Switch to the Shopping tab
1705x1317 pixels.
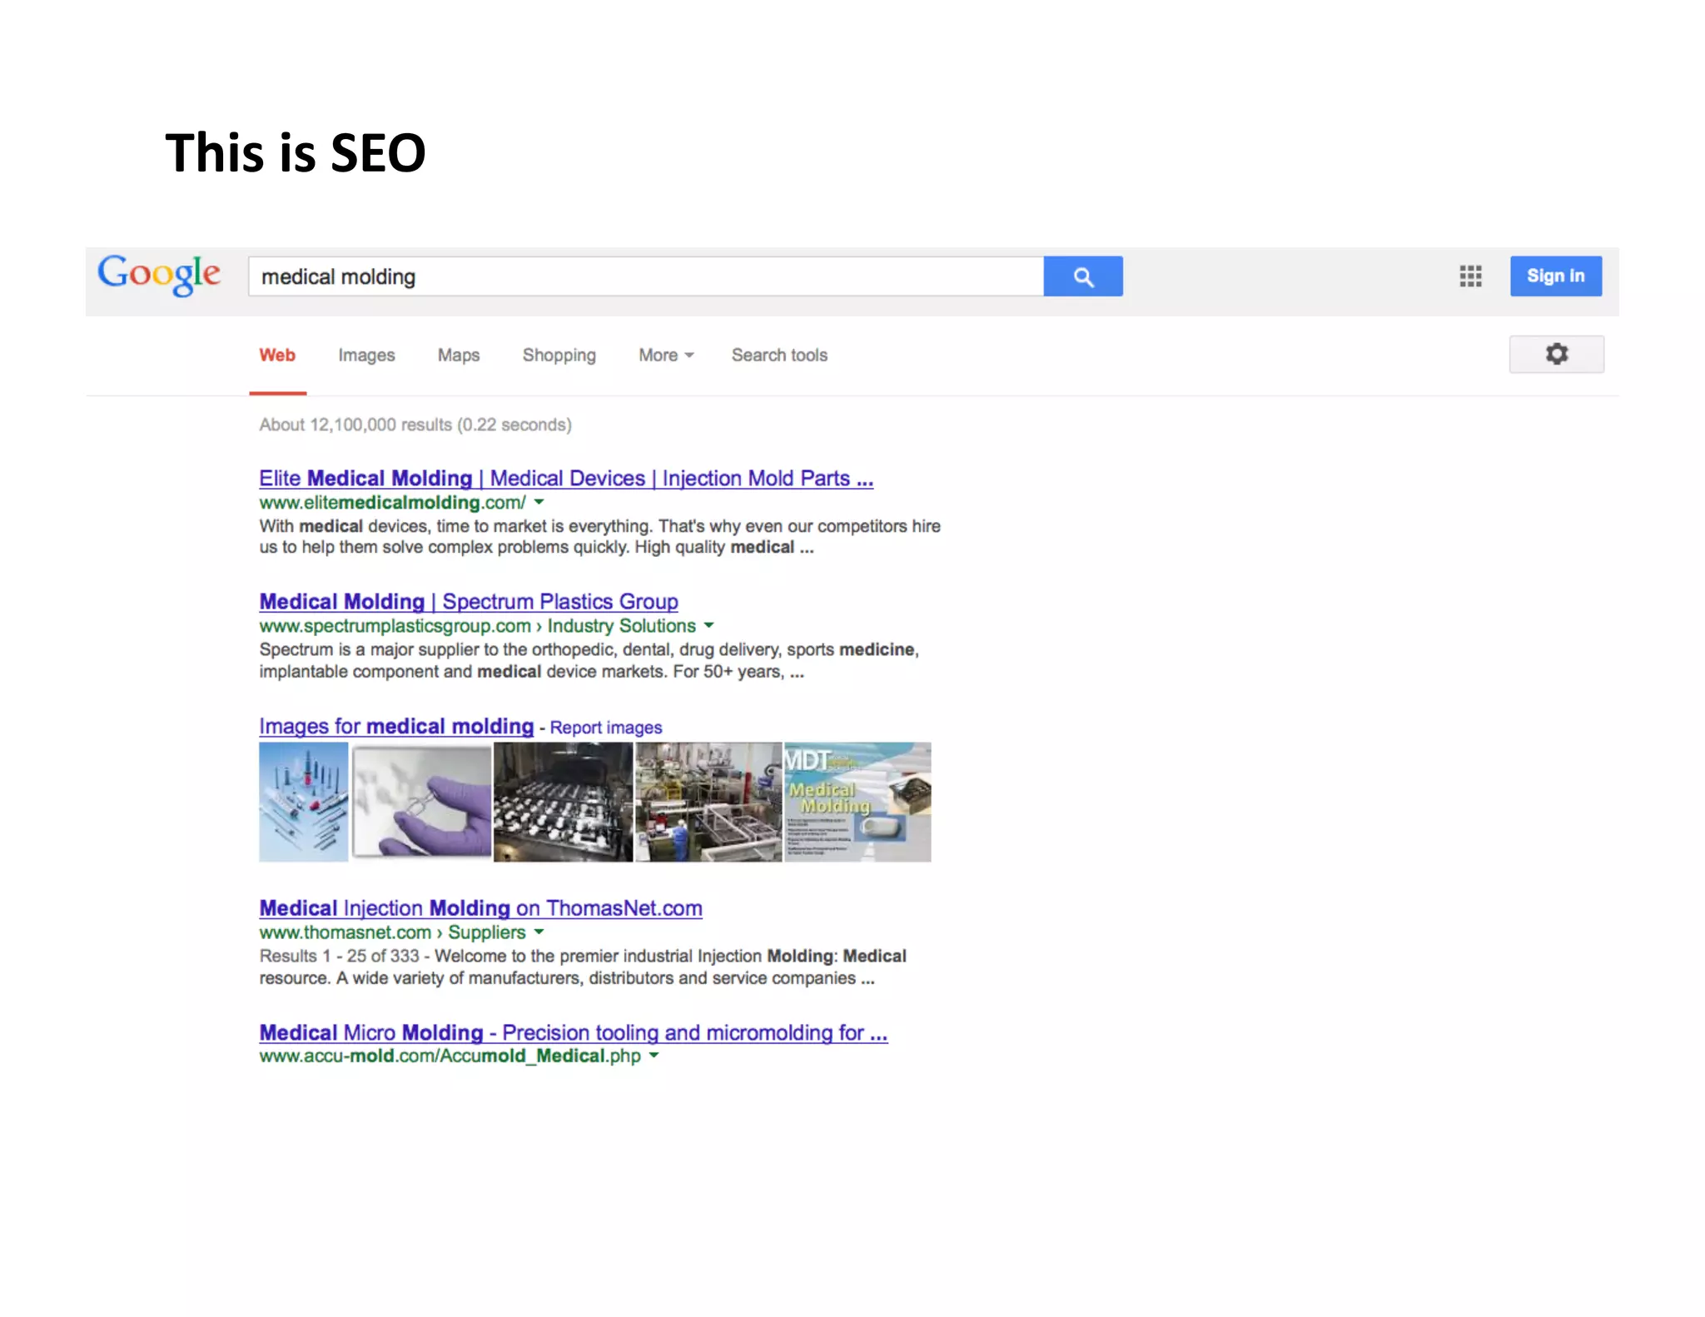(559, 355)
